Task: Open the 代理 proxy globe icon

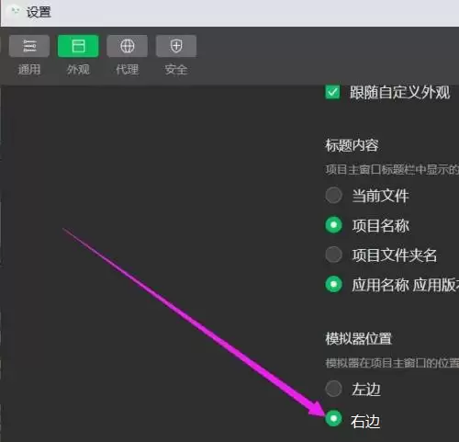Action: click(x=127, y=46)
